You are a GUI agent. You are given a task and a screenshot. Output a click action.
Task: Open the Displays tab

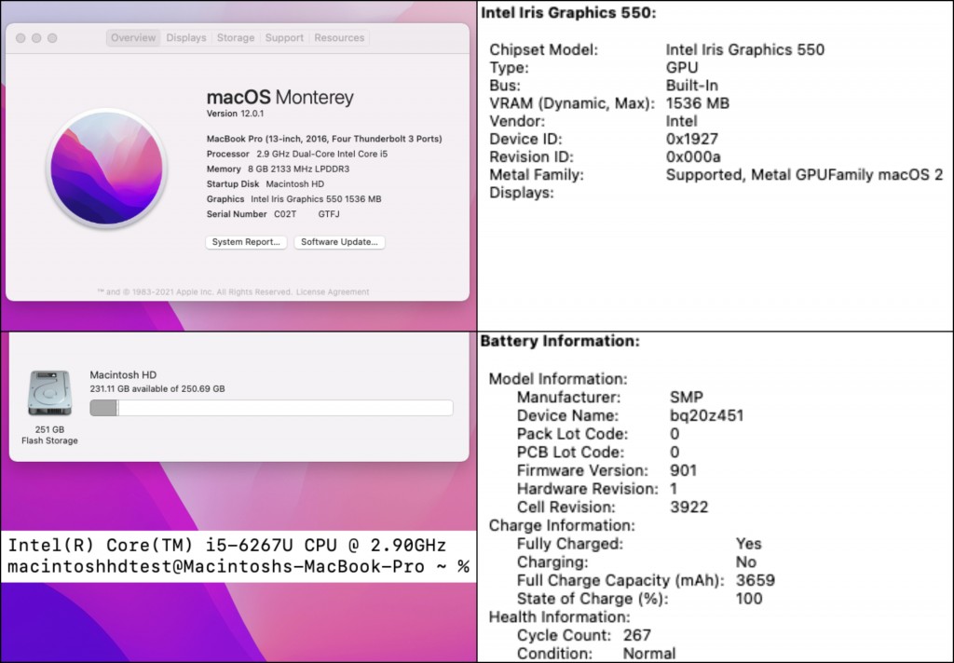pyautogui.click(x=186, y=37)
